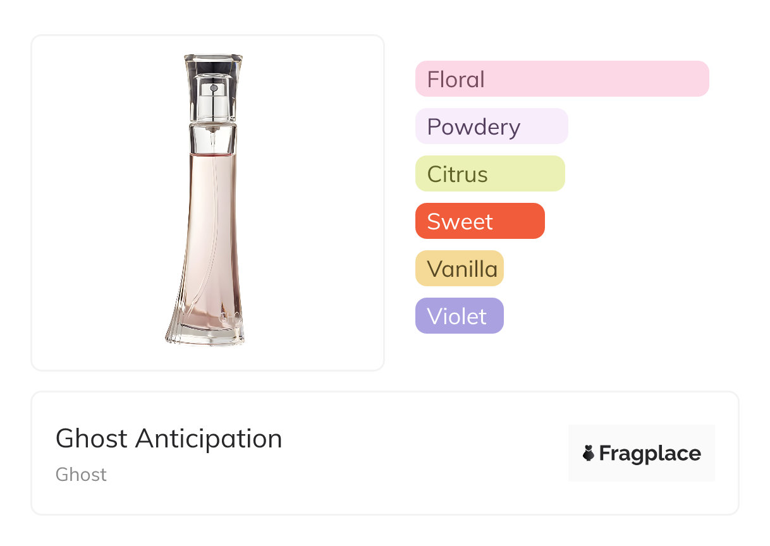Click the perfume bottle's clear cap

click(213, 88)
